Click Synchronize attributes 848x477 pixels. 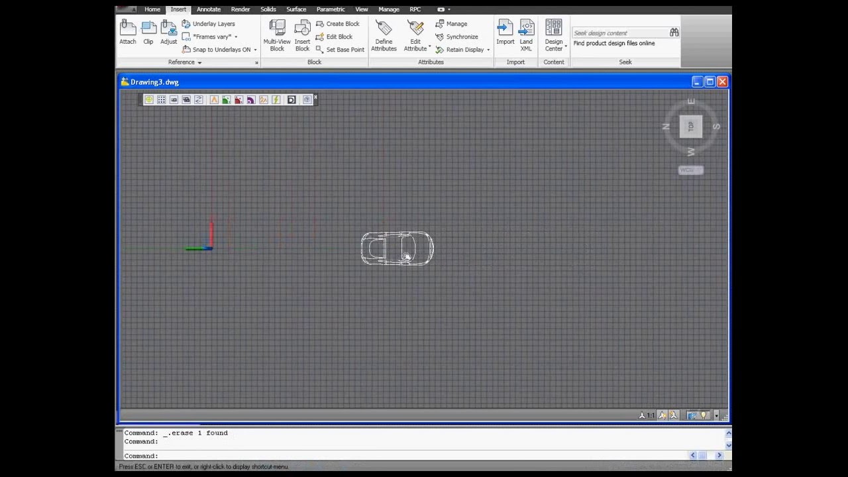[456, 37]
